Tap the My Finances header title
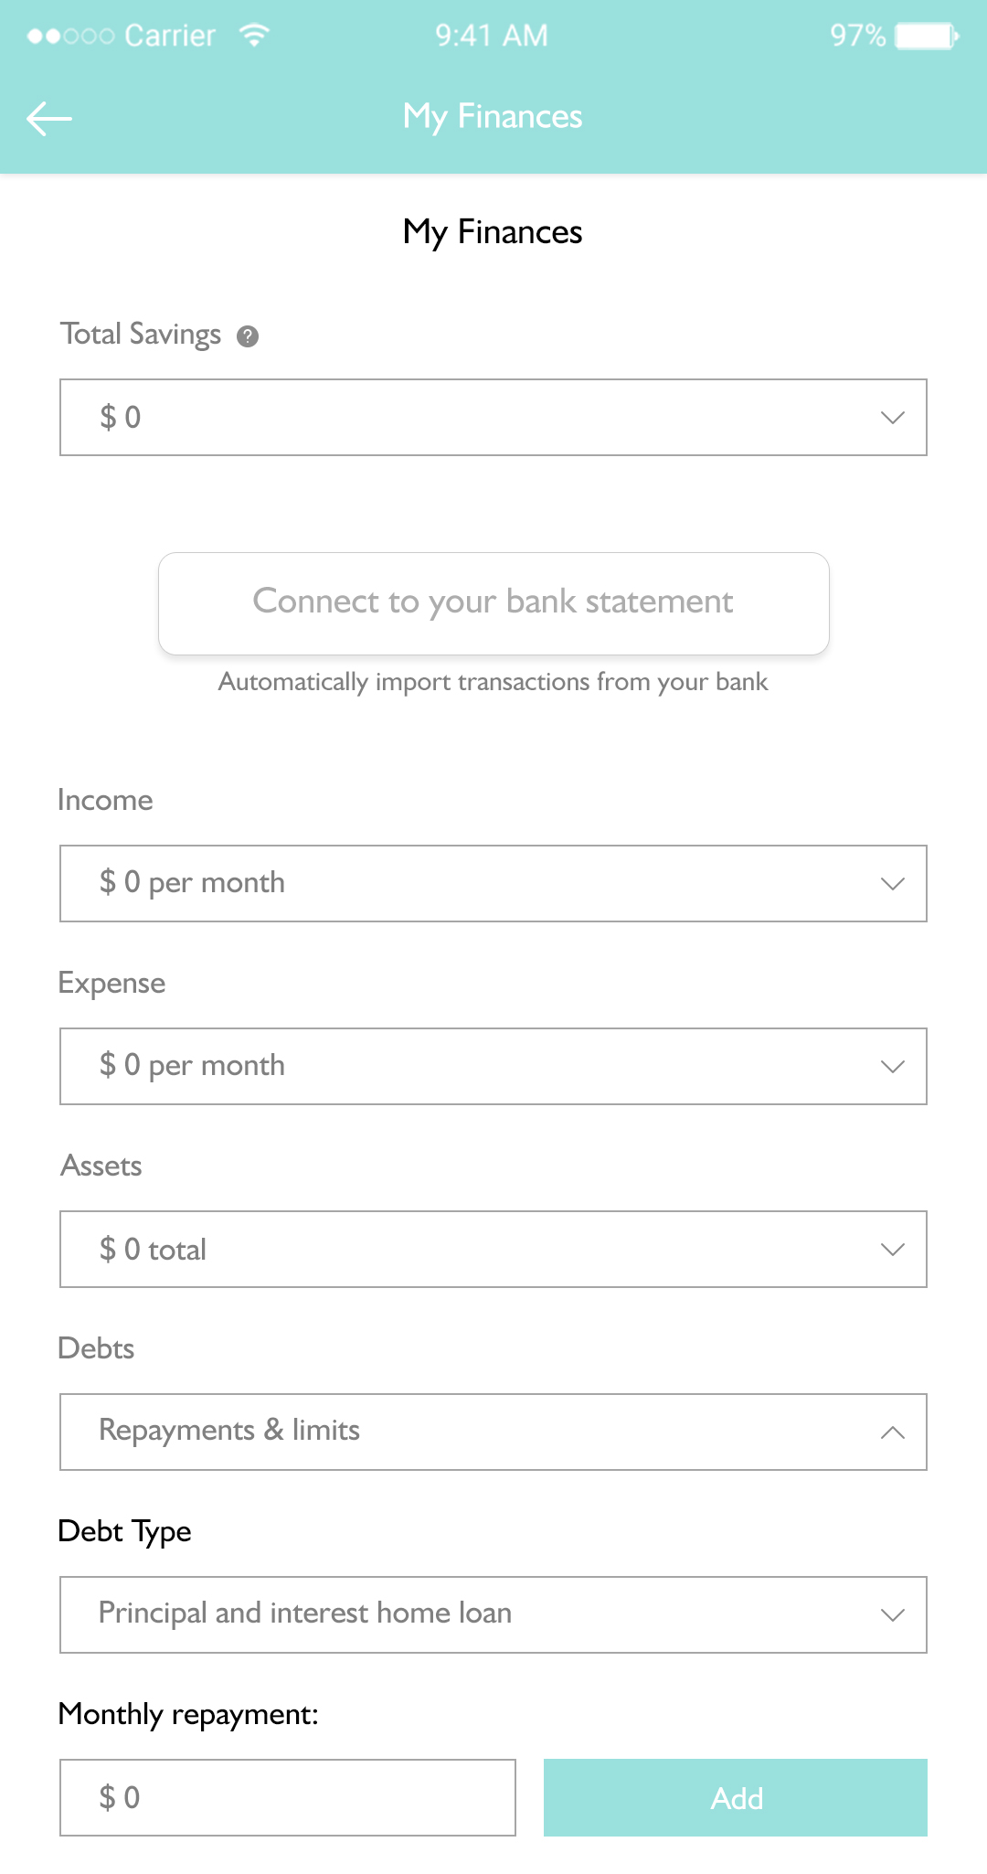The height and width of the screenshot is (1874, 987). coord(493,117)
